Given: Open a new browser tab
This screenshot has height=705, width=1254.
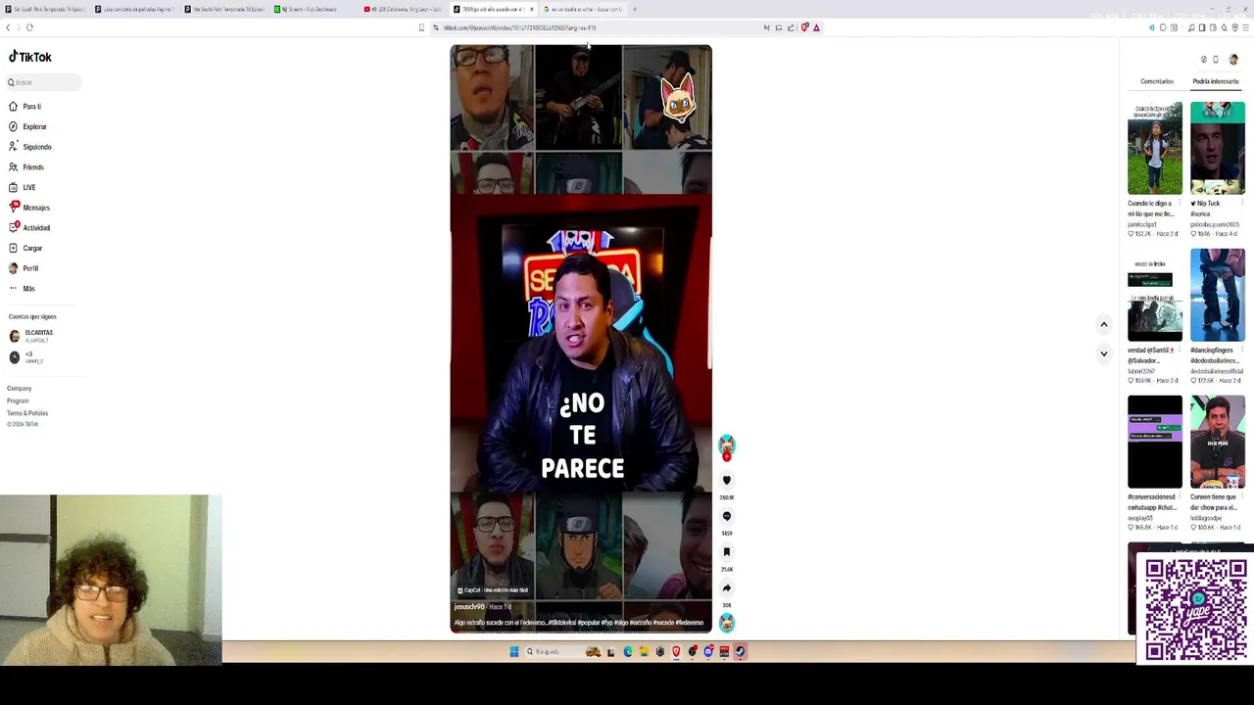Looking at the screenshot, I should click(x=635, y=9).
